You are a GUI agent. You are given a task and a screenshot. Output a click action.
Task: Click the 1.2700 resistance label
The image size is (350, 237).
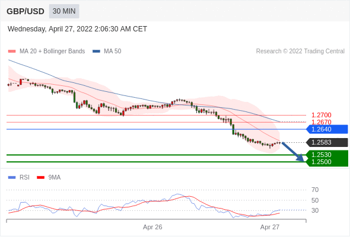pyautogui.click(x=321, y=116)
